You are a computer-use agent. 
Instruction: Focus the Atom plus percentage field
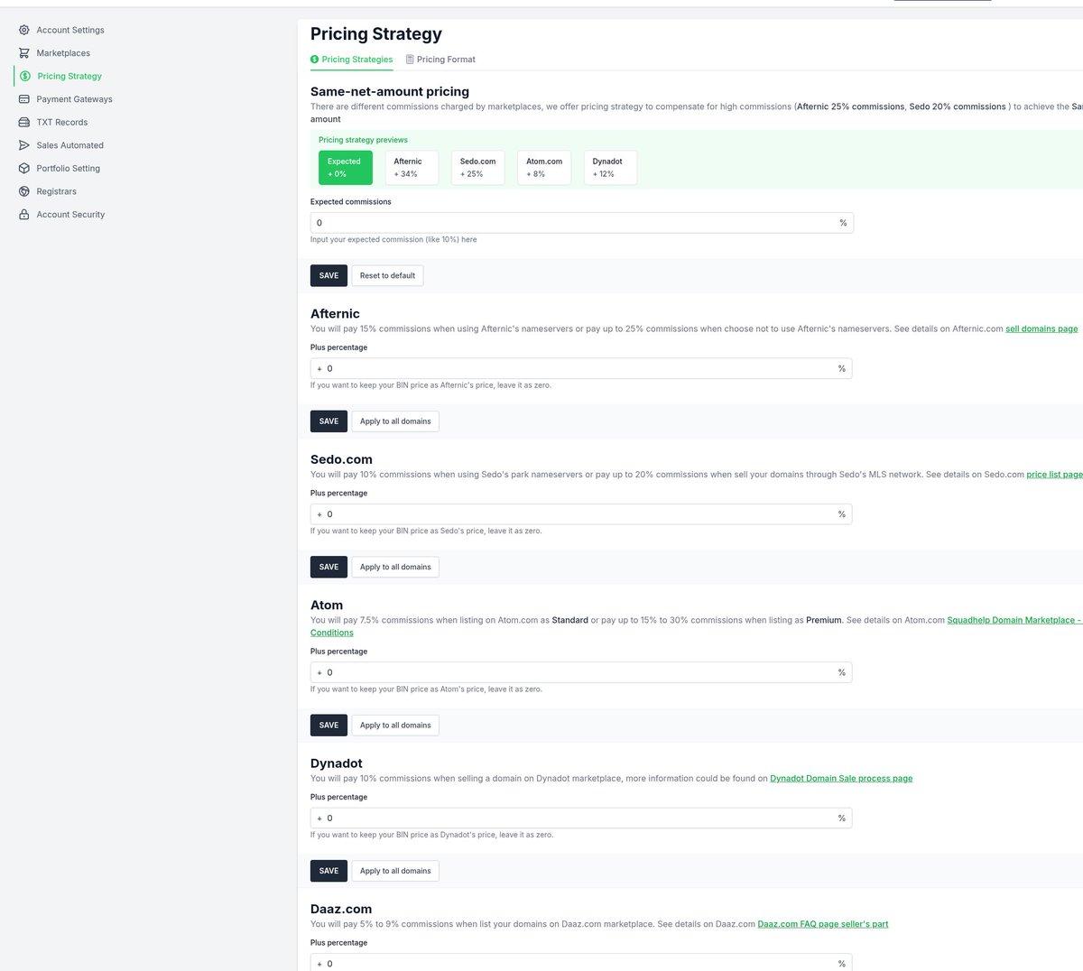click(x=581, y=672)
